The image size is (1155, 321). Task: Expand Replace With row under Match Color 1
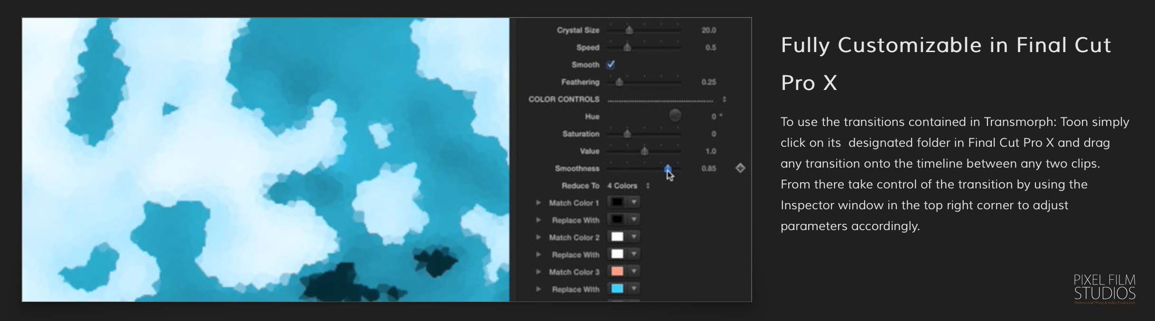click(538, 220)
